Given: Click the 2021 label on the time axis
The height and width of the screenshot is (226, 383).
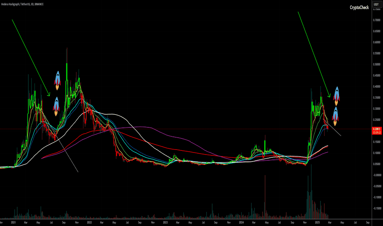Looking at the screenshot, I should point(13,223).
